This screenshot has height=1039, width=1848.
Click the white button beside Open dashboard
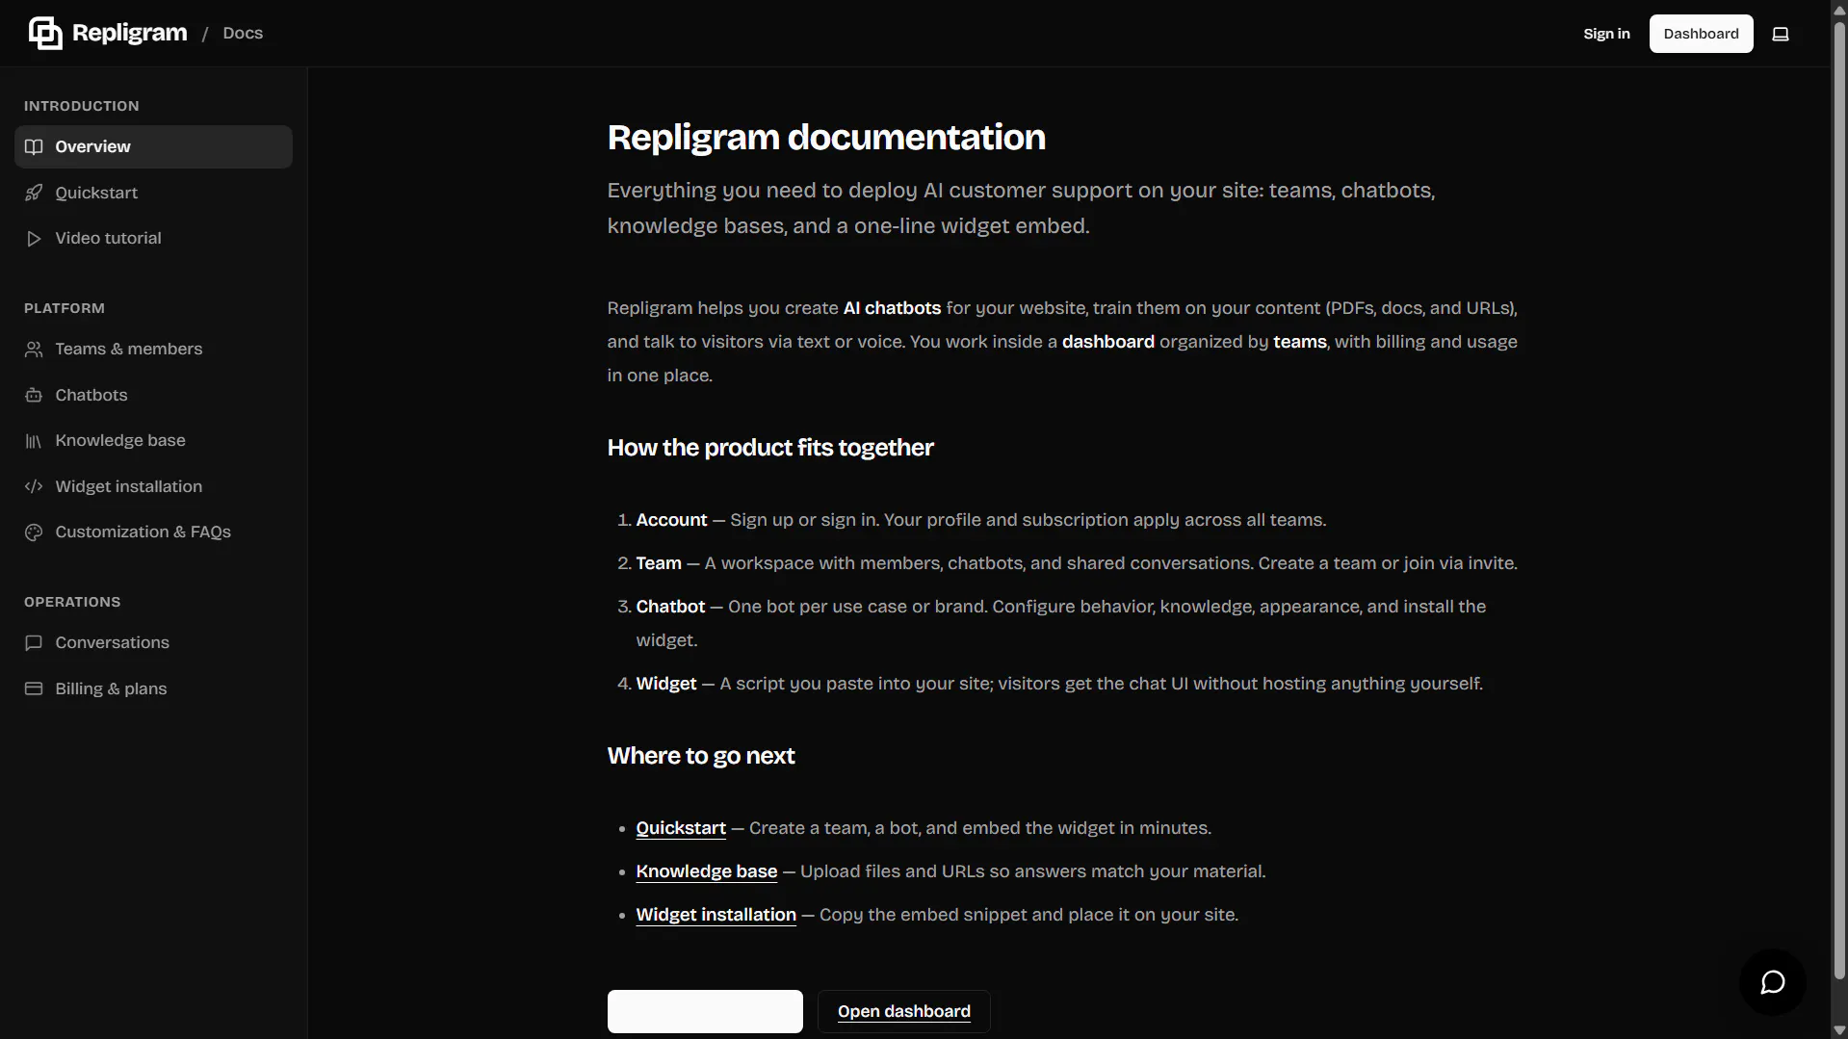point(705,1011)
